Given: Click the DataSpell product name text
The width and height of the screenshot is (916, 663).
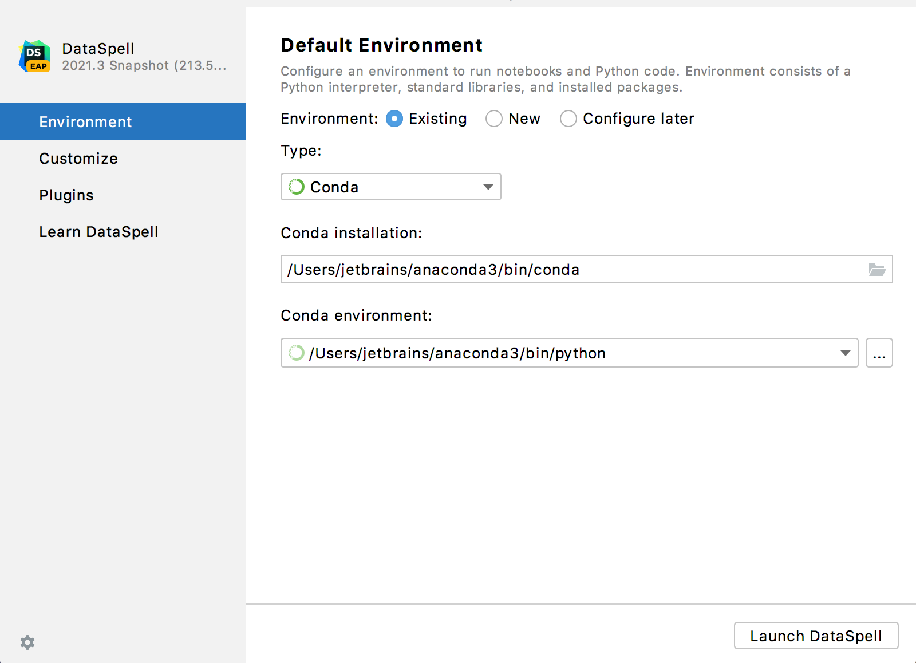Looking at the screenshot, I should pos(98,49).
